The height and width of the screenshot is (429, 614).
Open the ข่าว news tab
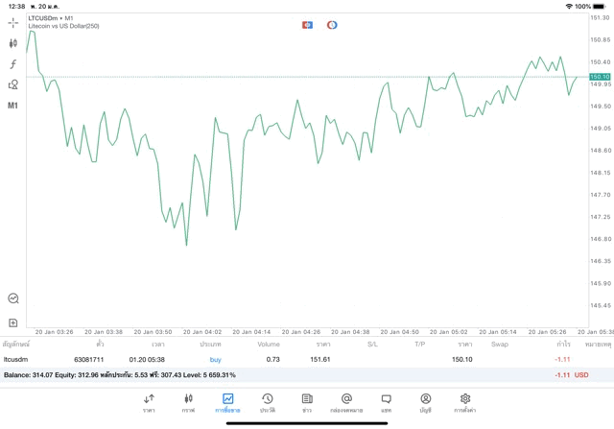pos(306,402)
